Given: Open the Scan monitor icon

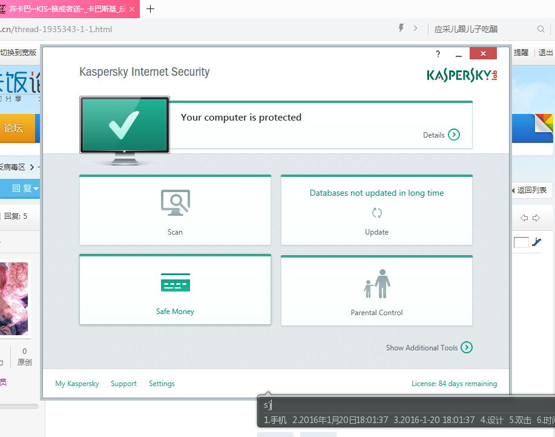Looking at the screenshot, I should 176,202.
